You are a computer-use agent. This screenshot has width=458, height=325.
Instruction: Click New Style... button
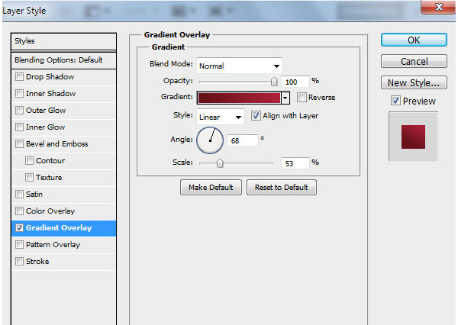coord(414,82)
